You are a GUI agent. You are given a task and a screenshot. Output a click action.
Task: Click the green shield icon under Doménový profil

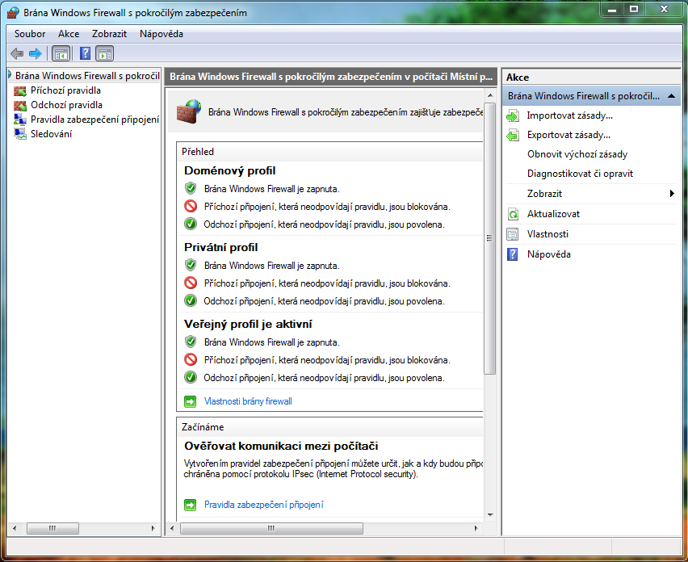pos(191,189)
